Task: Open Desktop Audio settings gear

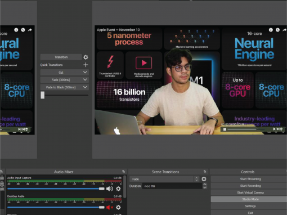Action: pyautogui.click(x=118, y=207)
